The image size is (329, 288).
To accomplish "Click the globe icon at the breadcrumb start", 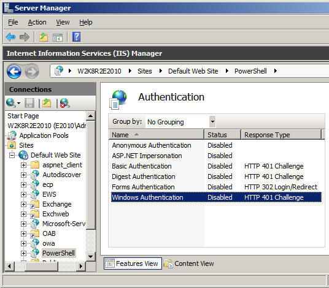I will (x=59, y=70).
